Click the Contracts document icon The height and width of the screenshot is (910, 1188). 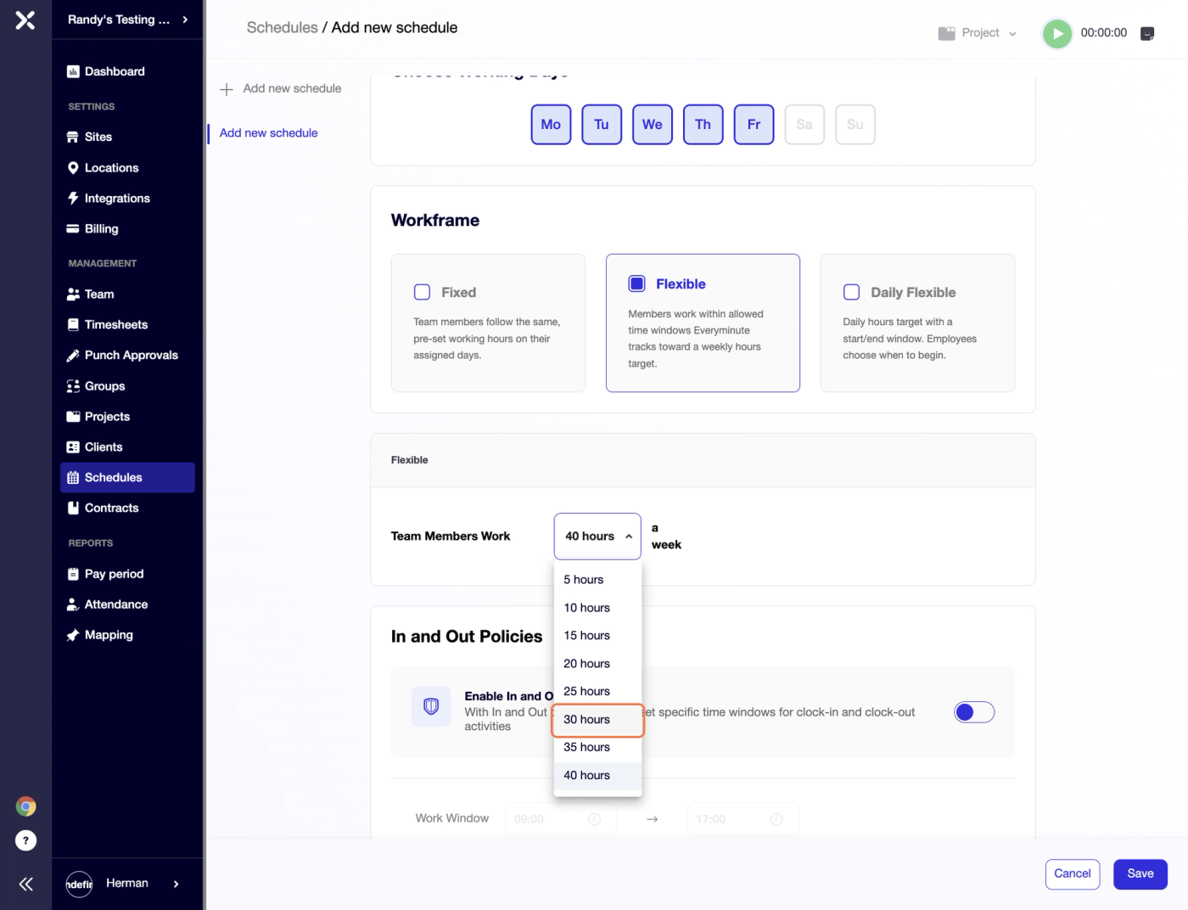[x=73, y=508]
